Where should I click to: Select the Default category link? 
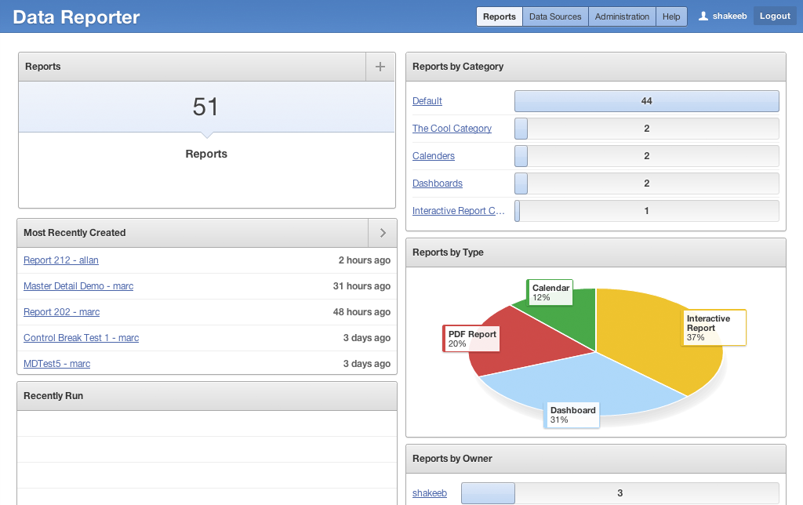[427, 101]
